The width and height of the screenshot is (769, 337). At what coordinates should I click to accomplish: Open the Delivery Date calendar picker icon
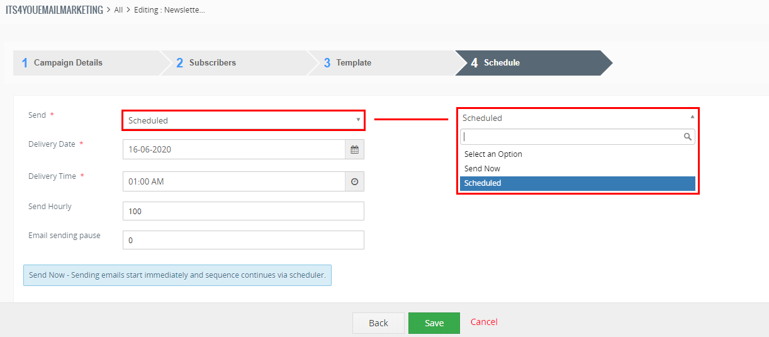click(354, 149)
